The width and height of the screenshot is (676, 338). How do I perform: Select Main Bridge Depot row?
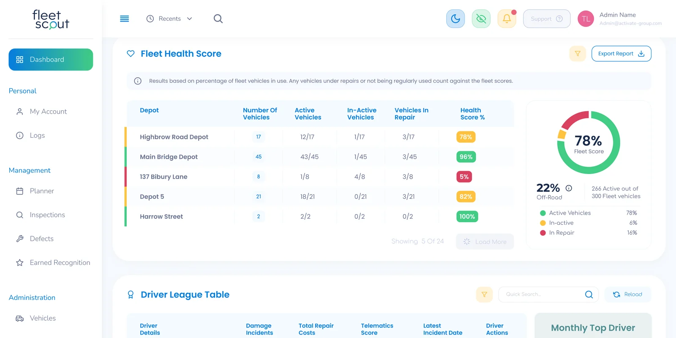click(319, 157)
